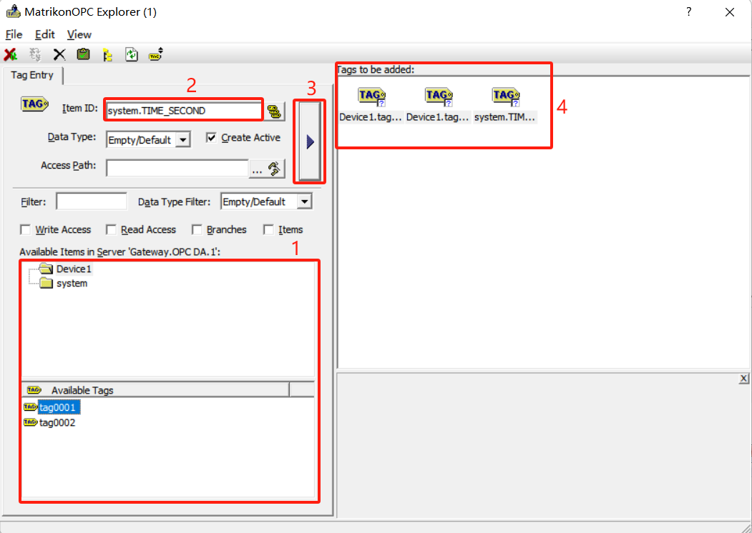The width and height of the screenshot is (752, 533).
Task: Enable the Items checkbox
Action: (268, 230)
